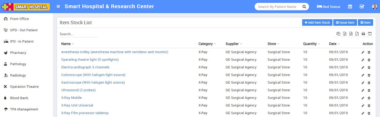The width and height of the screenshot is (380, 117).
Task: Open Pharmacy in the sidebar menu
Action: [18, 53]
